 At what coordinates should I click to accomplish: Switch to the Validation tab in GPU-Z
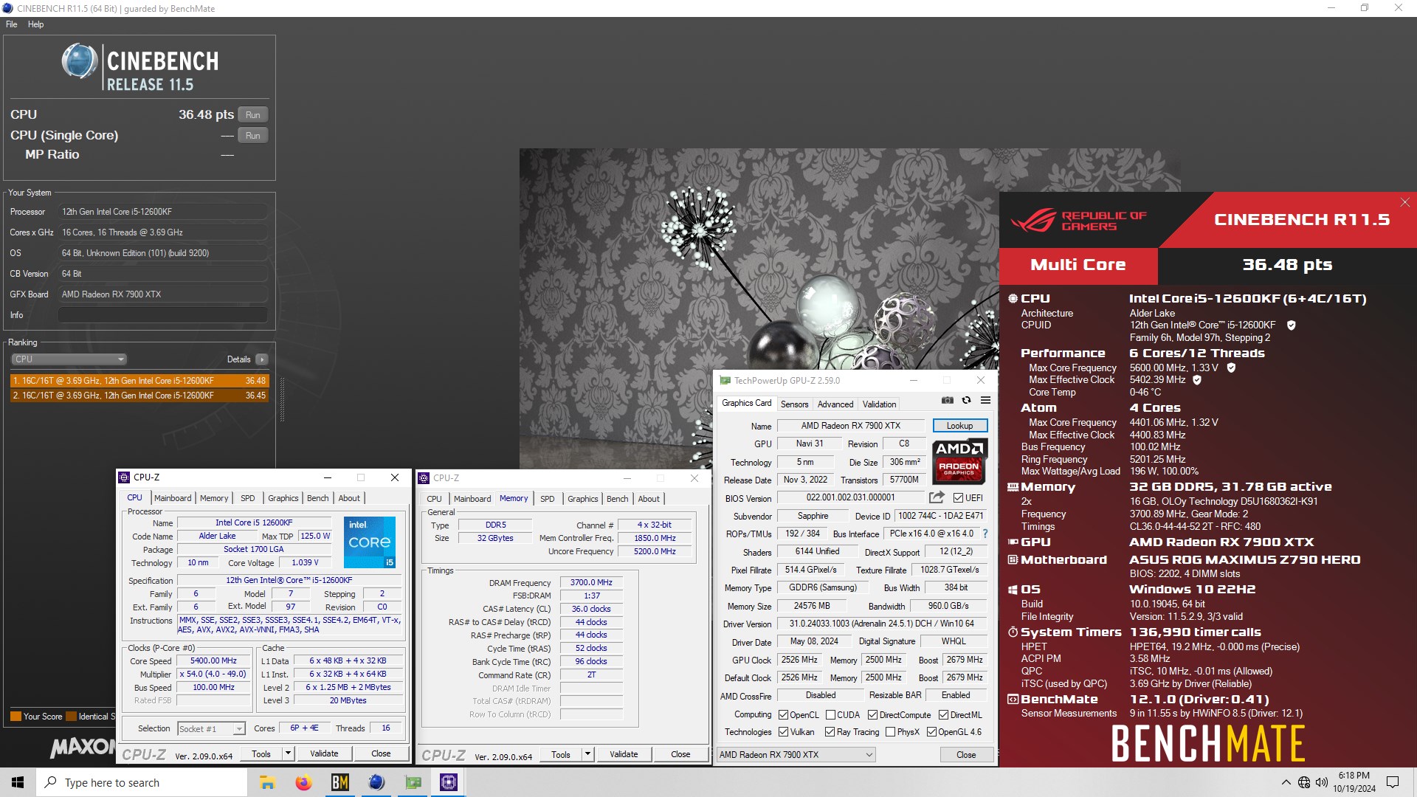(x=879, y=404)
